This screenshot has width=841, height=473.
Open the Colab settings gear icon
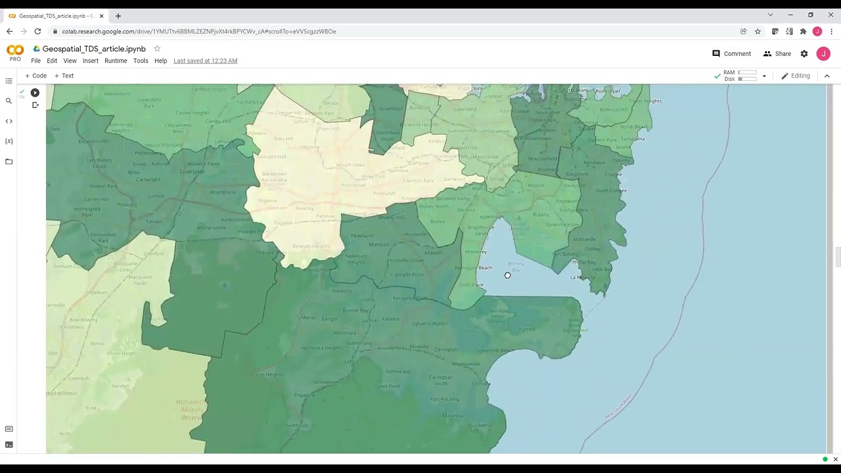point(804,54)
